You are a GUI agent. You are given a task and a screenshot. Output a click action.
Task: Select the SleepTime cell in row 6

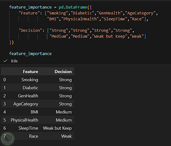(x=28, y=128)
